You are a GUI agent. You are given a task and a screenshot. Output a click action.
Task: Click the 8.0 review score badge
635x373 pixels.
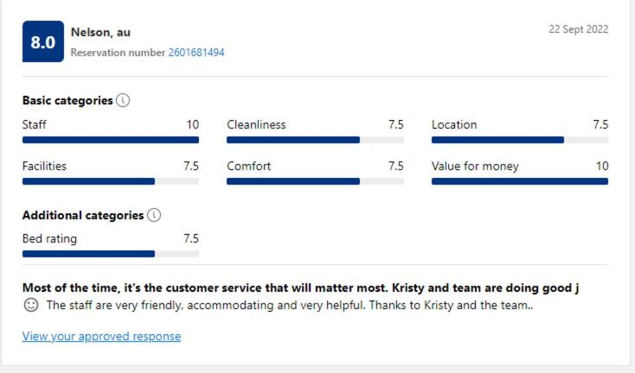tap(43, 42)
